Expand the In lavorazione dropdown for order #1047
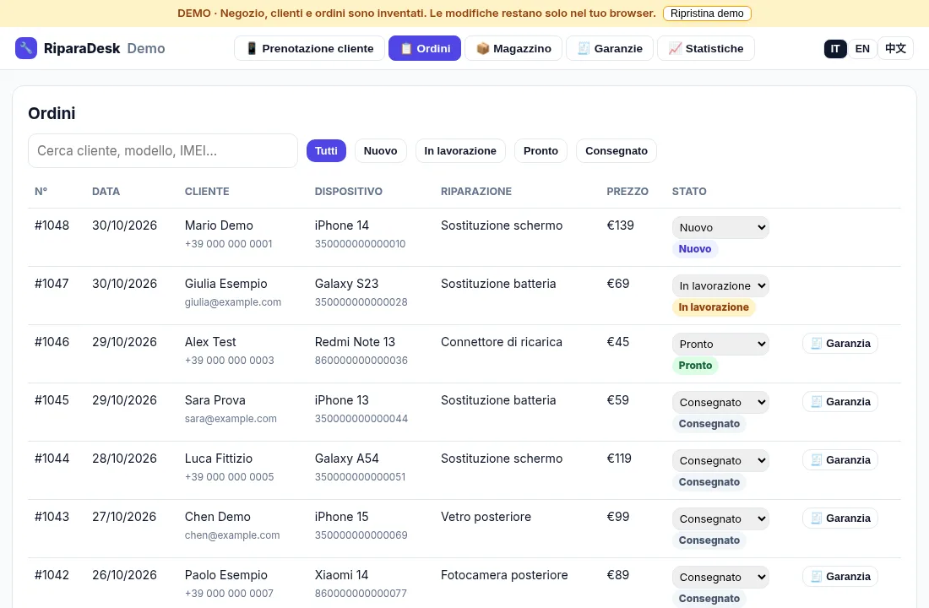Image resolution: width=929 pixels, height=608 pixels. tap(720, 285)
